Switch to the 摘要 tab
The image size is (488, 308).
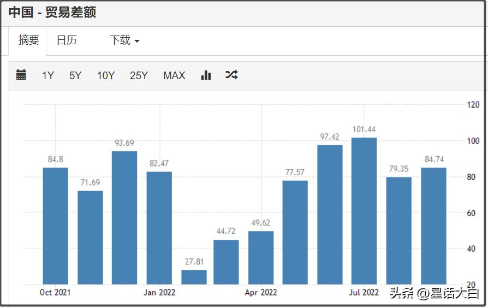click(x=29, y=40)
